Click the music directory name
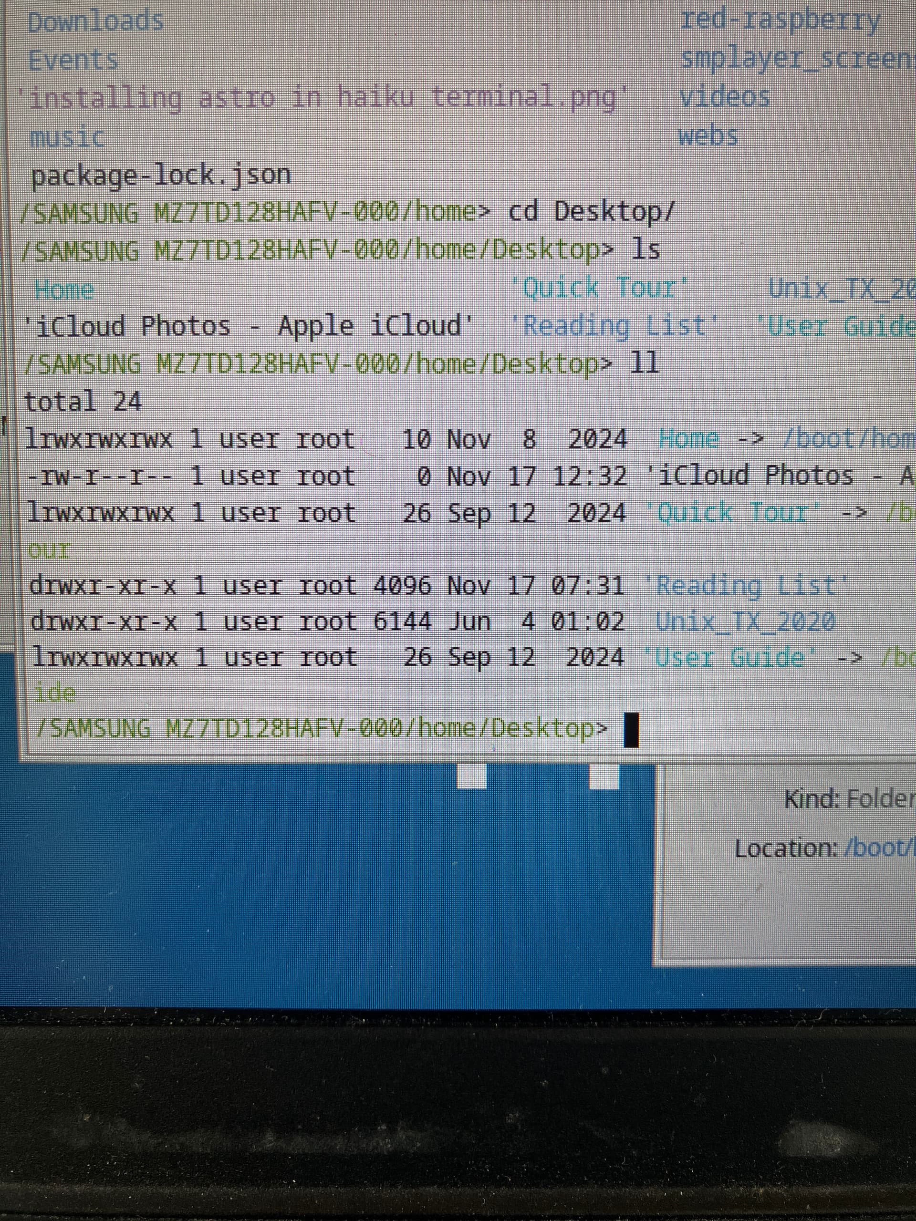Image resolution: width=916 pixels, height=1221 pixels. (x=67, y=137)
